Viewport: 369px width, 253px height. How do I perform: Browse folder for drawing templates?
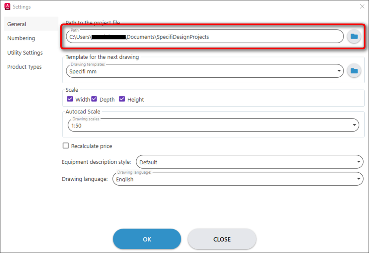(354, 71)
